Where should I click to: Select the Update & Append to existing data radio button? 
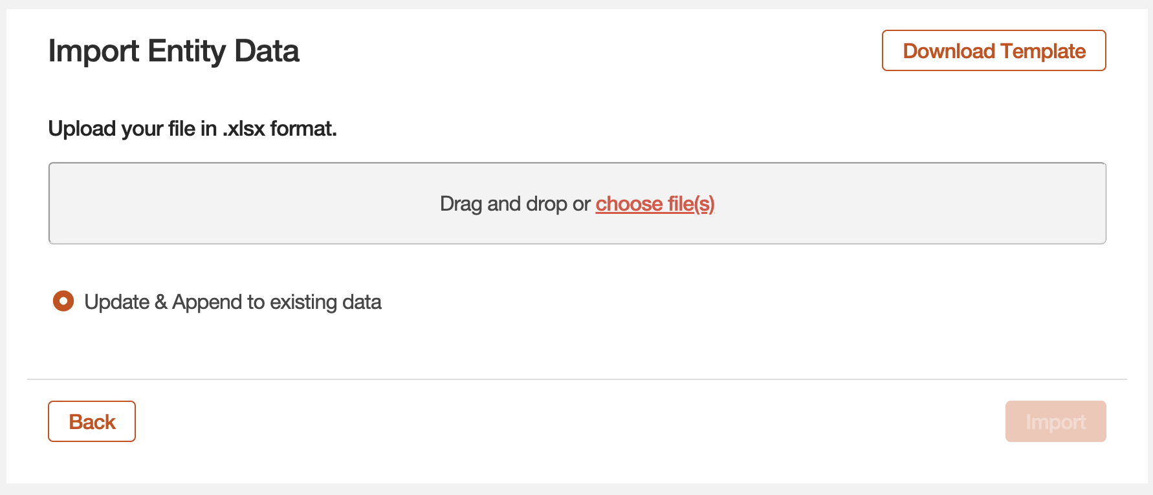point(63,301)
